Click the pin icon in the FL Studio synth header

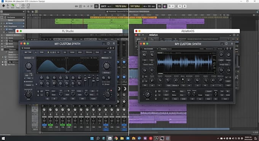coord(108,48)
